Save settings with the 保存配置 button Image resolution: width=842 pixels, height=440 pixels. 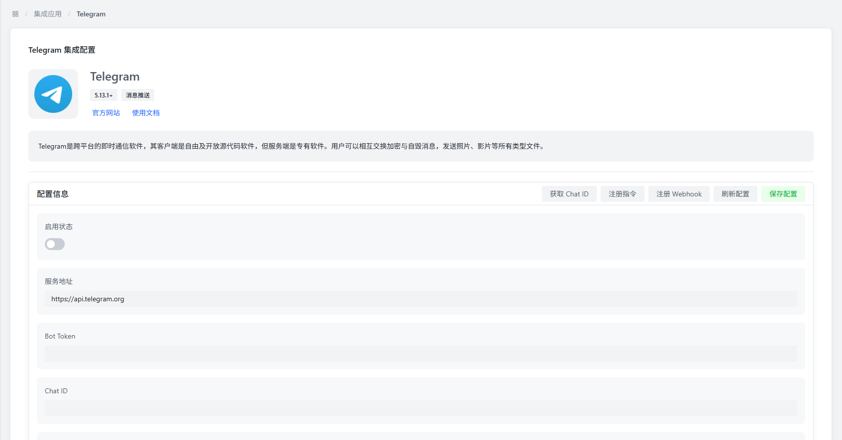pyautogui.click(x=783, y=194)
